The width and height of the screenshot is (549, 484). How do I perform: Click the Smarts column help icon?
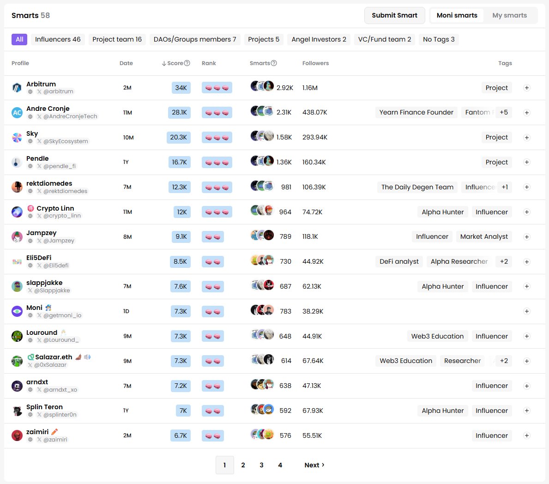[x=274, y=63]
